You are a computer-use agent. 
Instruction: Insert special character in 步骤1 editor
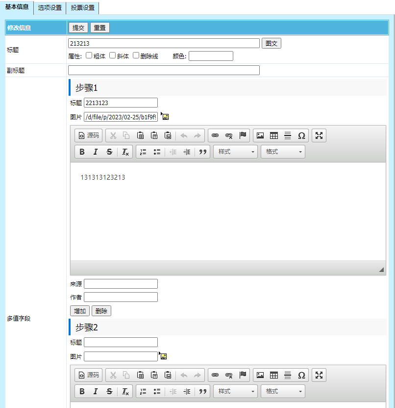coord(301,136)
